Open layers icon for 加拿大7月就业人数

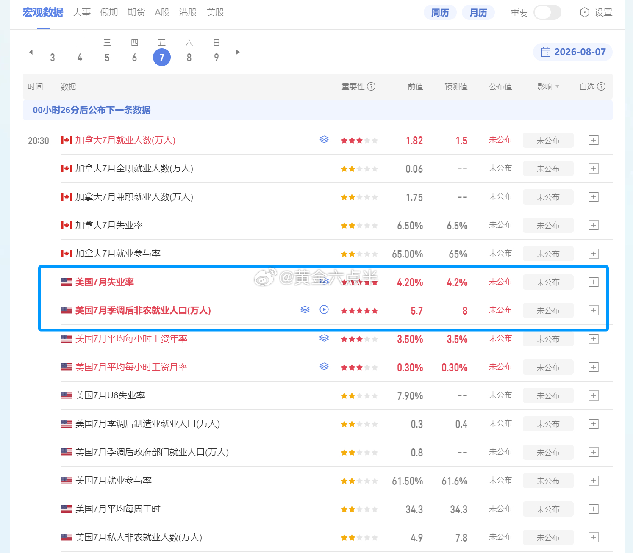[x=324, y=139]
